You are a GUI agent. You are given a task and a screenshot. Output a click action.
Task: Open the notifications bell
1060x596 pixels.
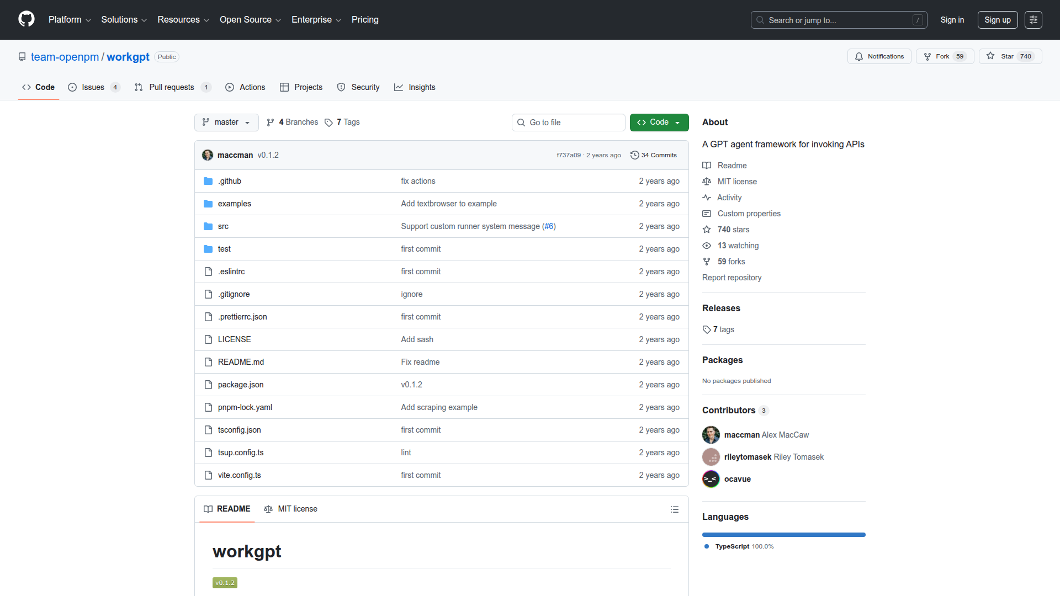point(859,56)
